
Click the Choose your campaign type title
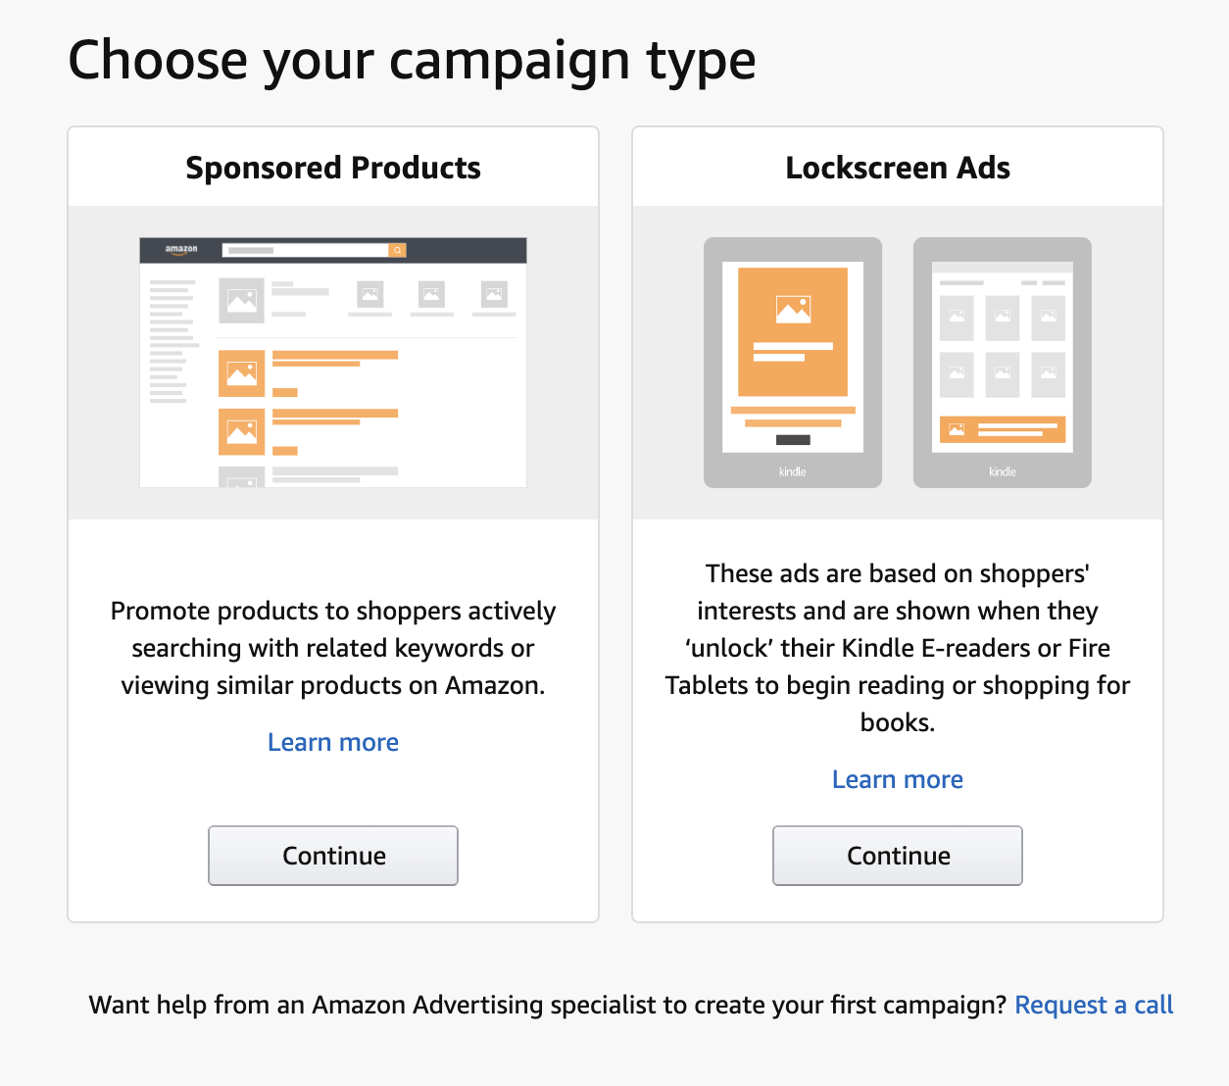tap(412, 61)
